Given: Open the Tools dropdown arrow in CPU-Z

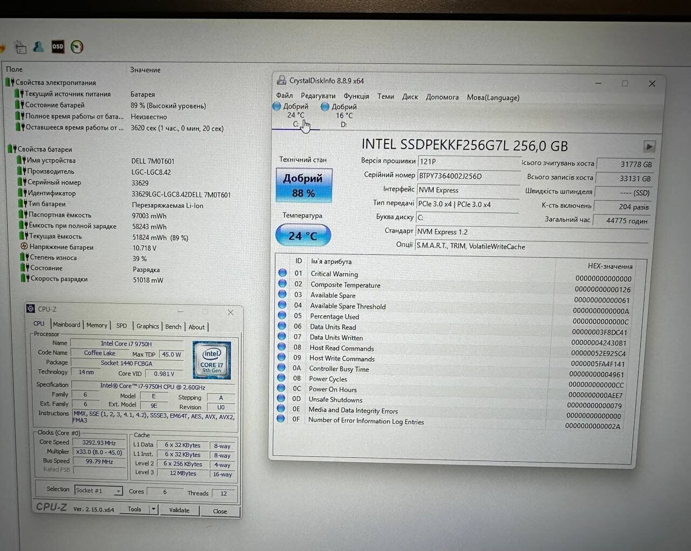Looking at the screenshot, I should pyautogui.click(x=154, y=509).
